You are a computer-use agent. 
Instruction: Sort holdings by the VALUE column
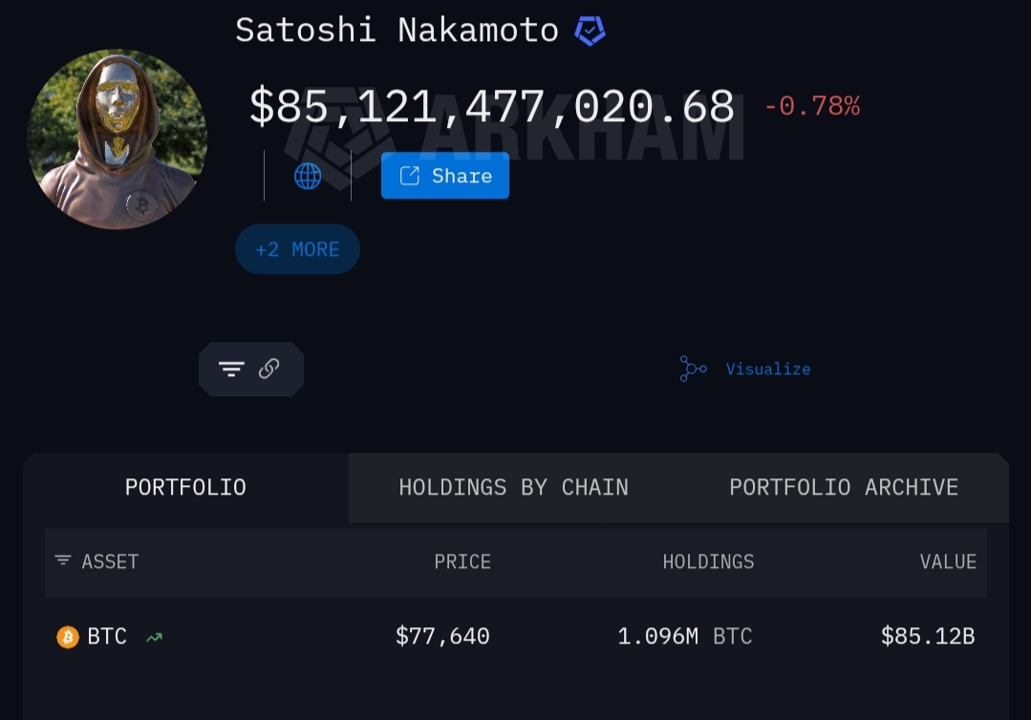(948, 561)
